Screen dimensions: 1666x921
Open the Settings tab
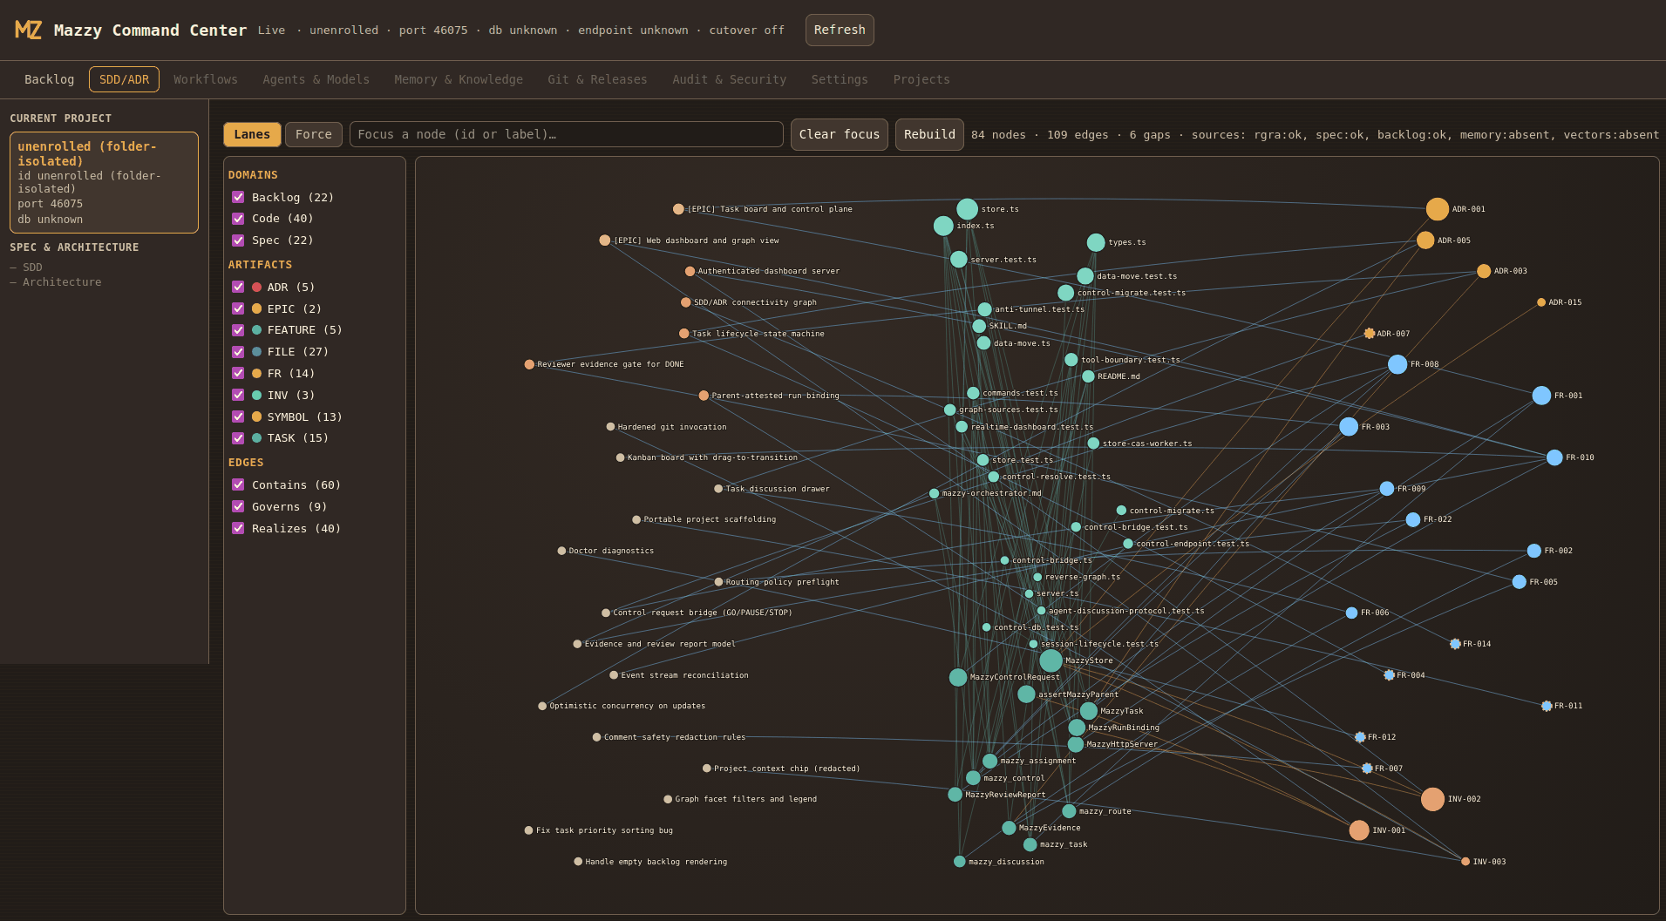[x=840, y=79]
